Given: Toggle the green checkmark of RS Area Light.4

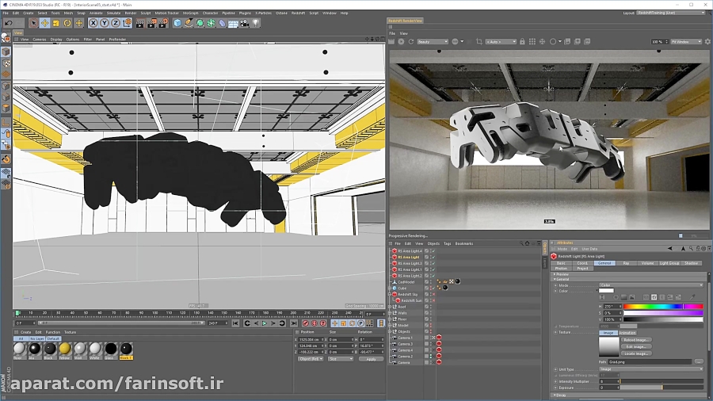Looking at the screenshot, I should 433,250.
